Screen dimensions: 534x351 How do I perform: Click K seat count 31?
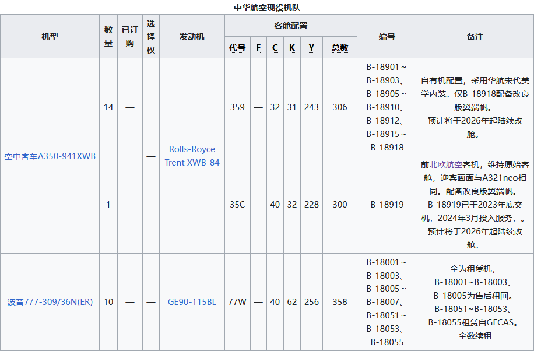292,107
